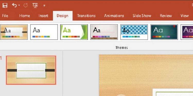Pick the purple theme thumbnail
Viewport: 193px width, 96px height.
point(187,32)
